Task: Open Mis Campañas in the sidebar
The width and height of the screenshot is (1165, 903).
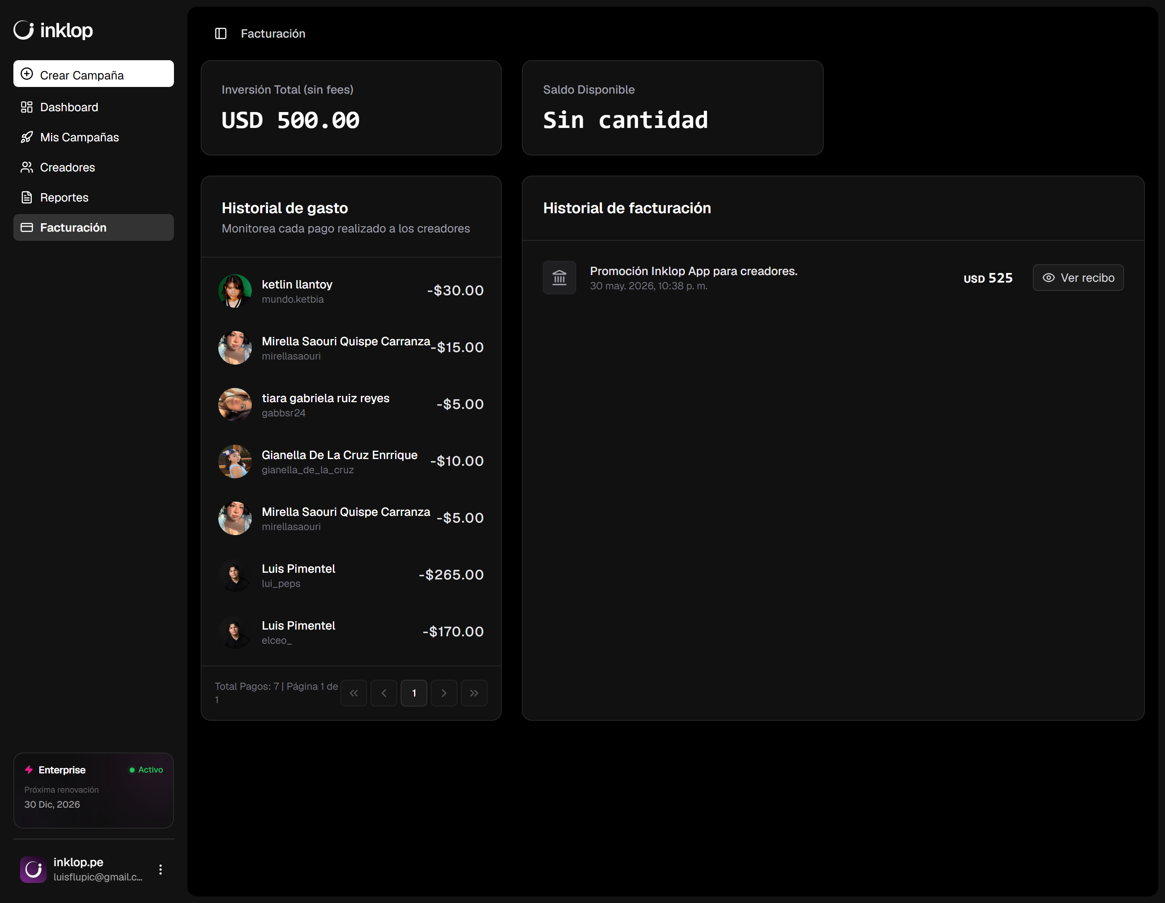Action: [93, 137]
